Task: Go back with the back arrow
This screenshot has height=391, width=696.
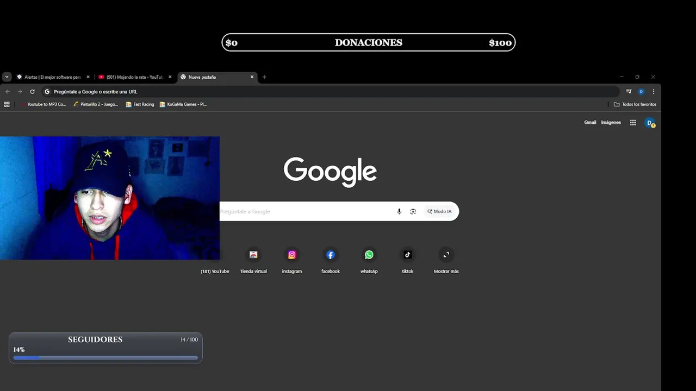Action: tap(8, 92)
